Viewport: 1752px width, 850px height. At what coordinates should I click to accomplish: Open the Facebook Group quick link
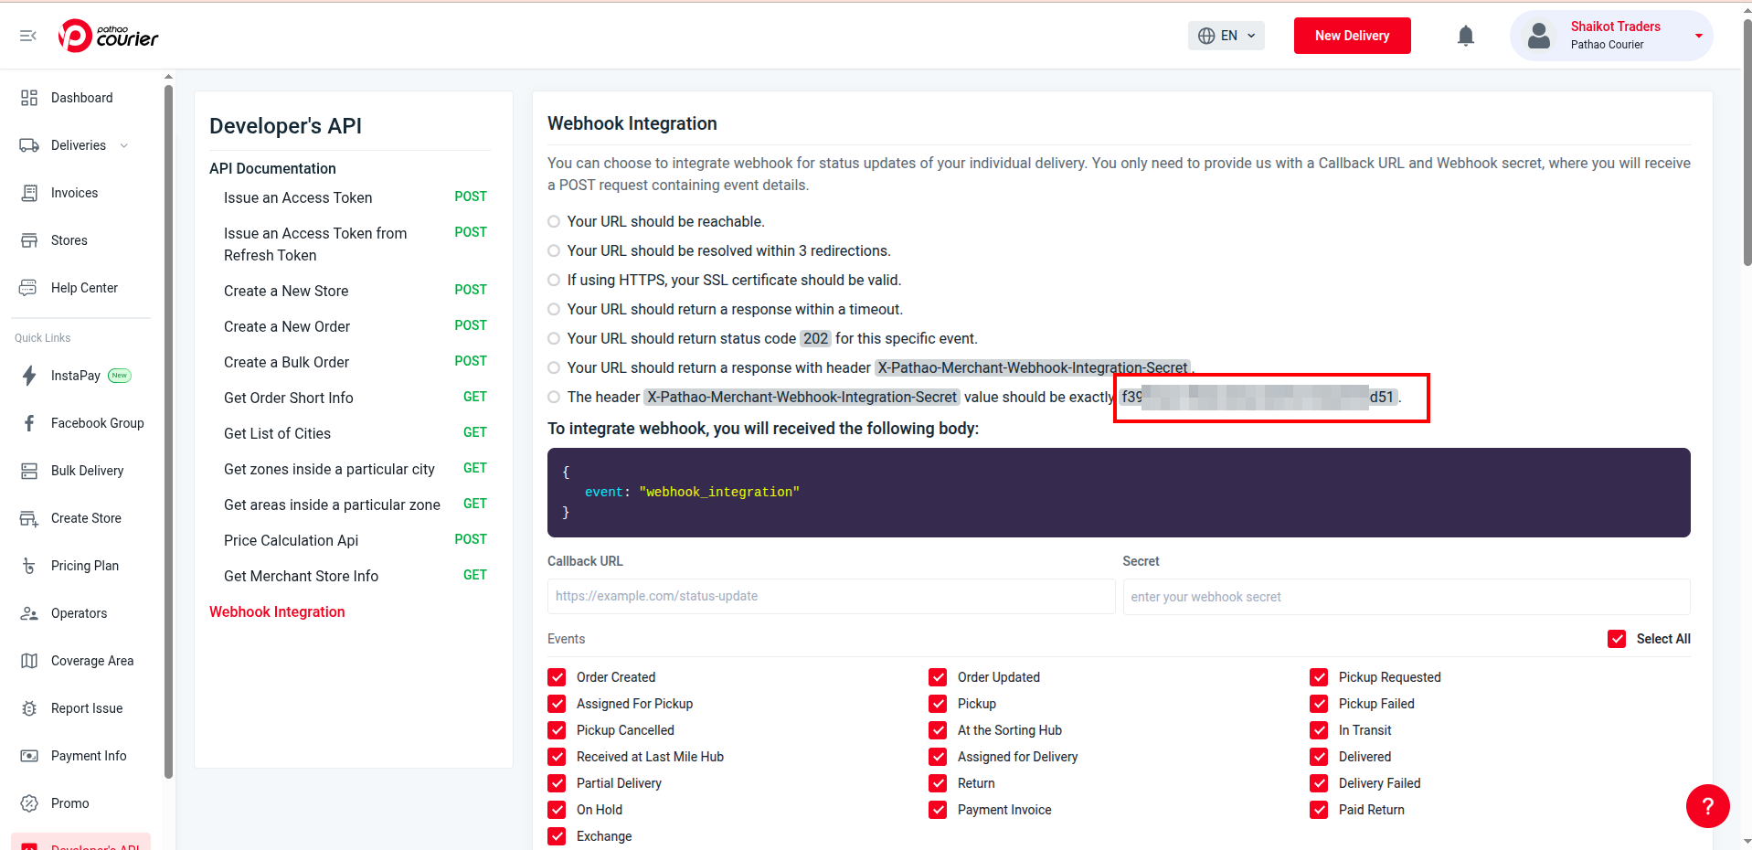(x=29, y=423)
